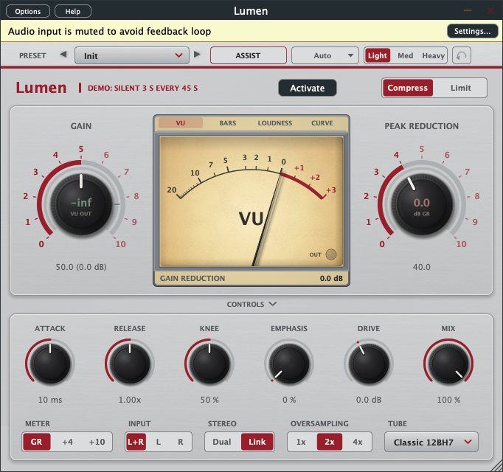Screen dimensions: 503x472
Task: Click the drive value 0.0 dB
Action: [x=369, y=400]
